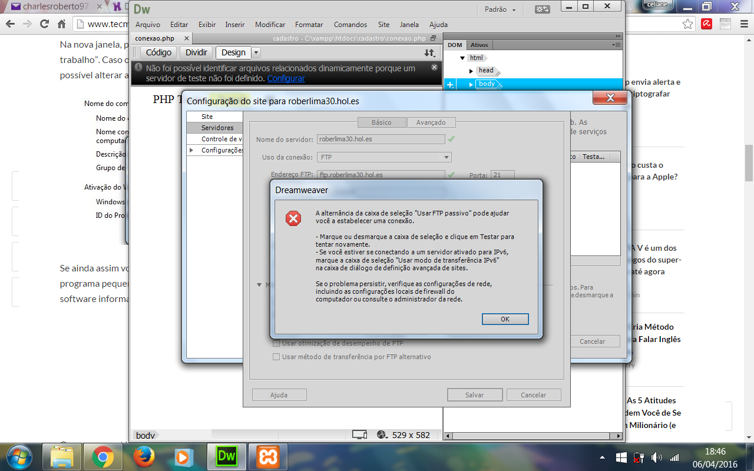This screenshot has width=754, height=471.
Task: Open the Editar menu
Action: 179,25
